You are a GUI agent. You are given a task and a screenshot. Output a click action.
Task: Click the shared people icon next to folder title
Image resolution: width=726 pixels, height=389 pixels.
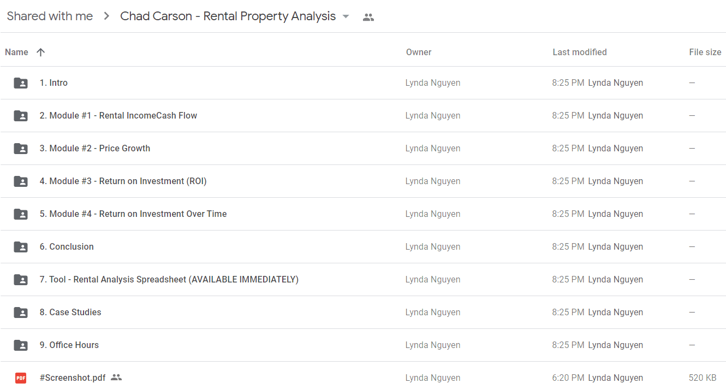368,17
